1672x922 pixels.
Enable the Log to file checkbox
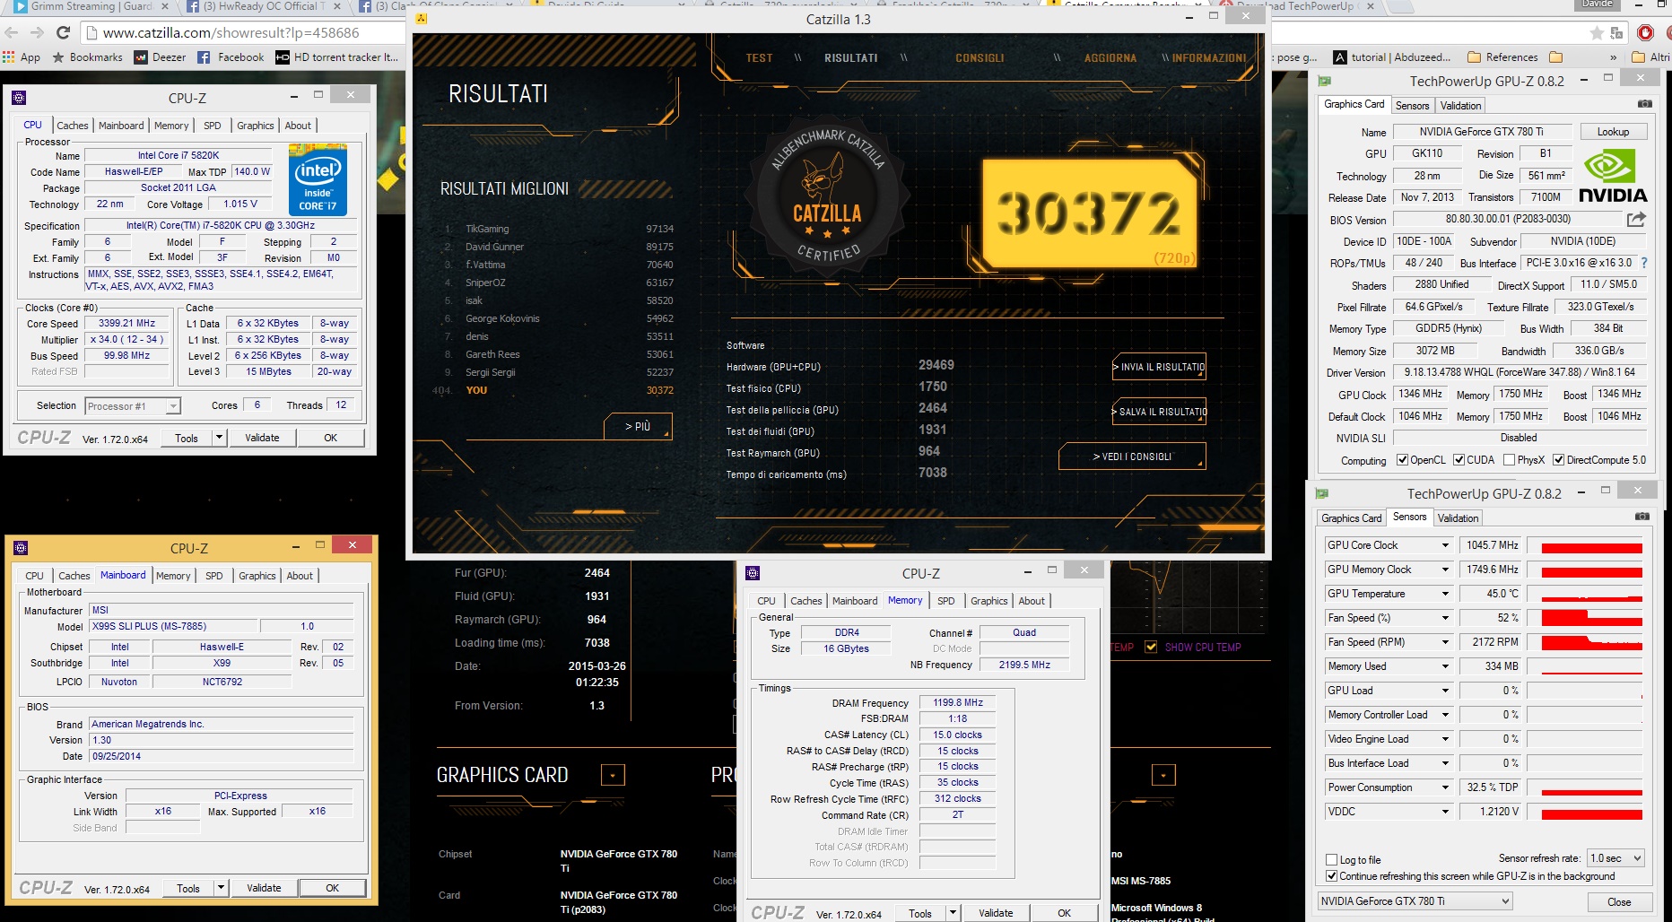click(1332, 860)
